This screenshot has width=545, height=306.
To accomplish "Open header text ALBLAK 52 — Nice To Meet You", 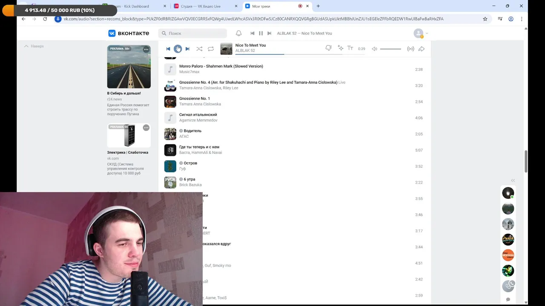I will pos(304,33).
